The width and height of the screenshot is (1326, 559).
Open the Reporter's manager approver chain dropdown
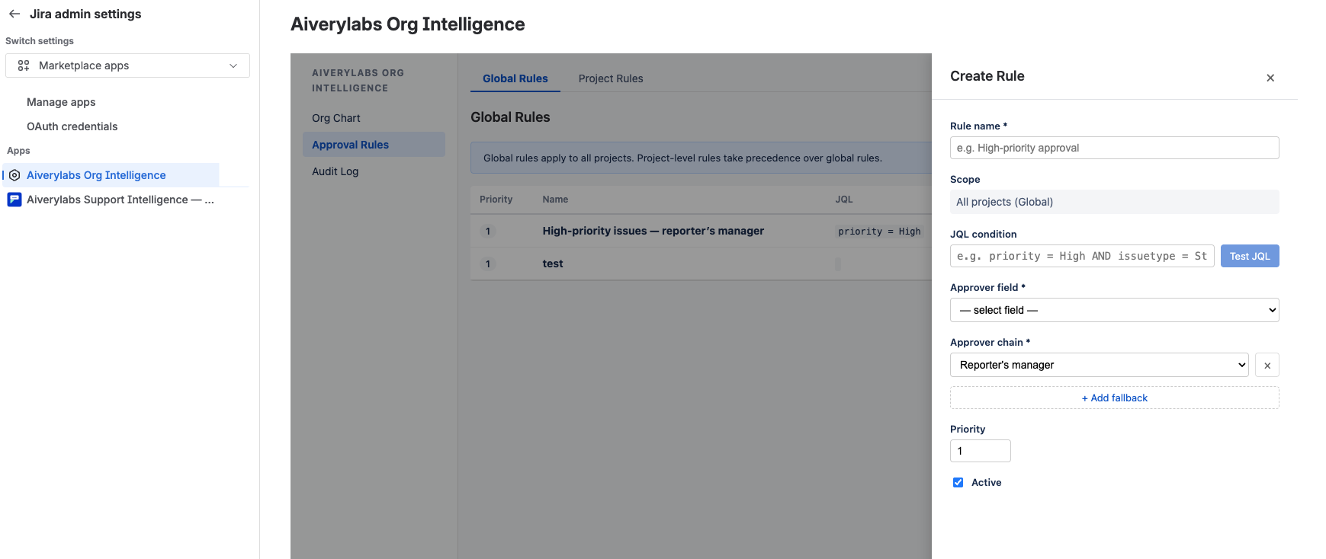point(1099,365)
